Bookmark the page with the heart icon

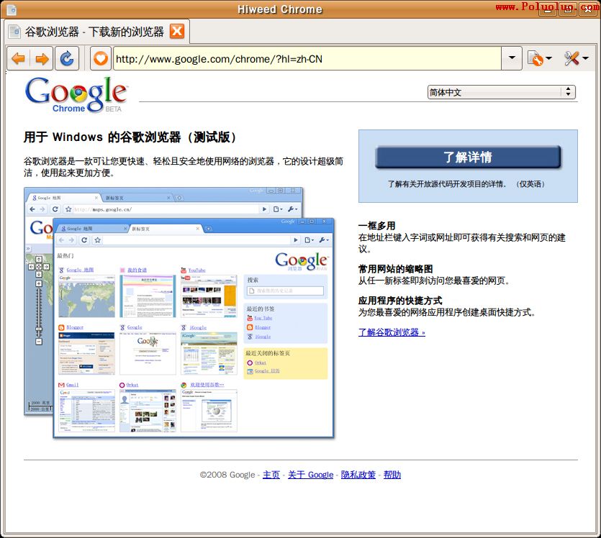[101, 58]
